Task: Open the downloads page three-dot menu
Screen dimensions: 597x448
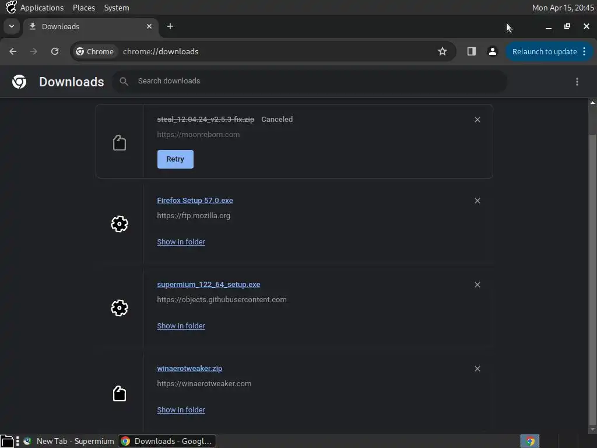Action: pyautogui.click(x=577, y=82)
